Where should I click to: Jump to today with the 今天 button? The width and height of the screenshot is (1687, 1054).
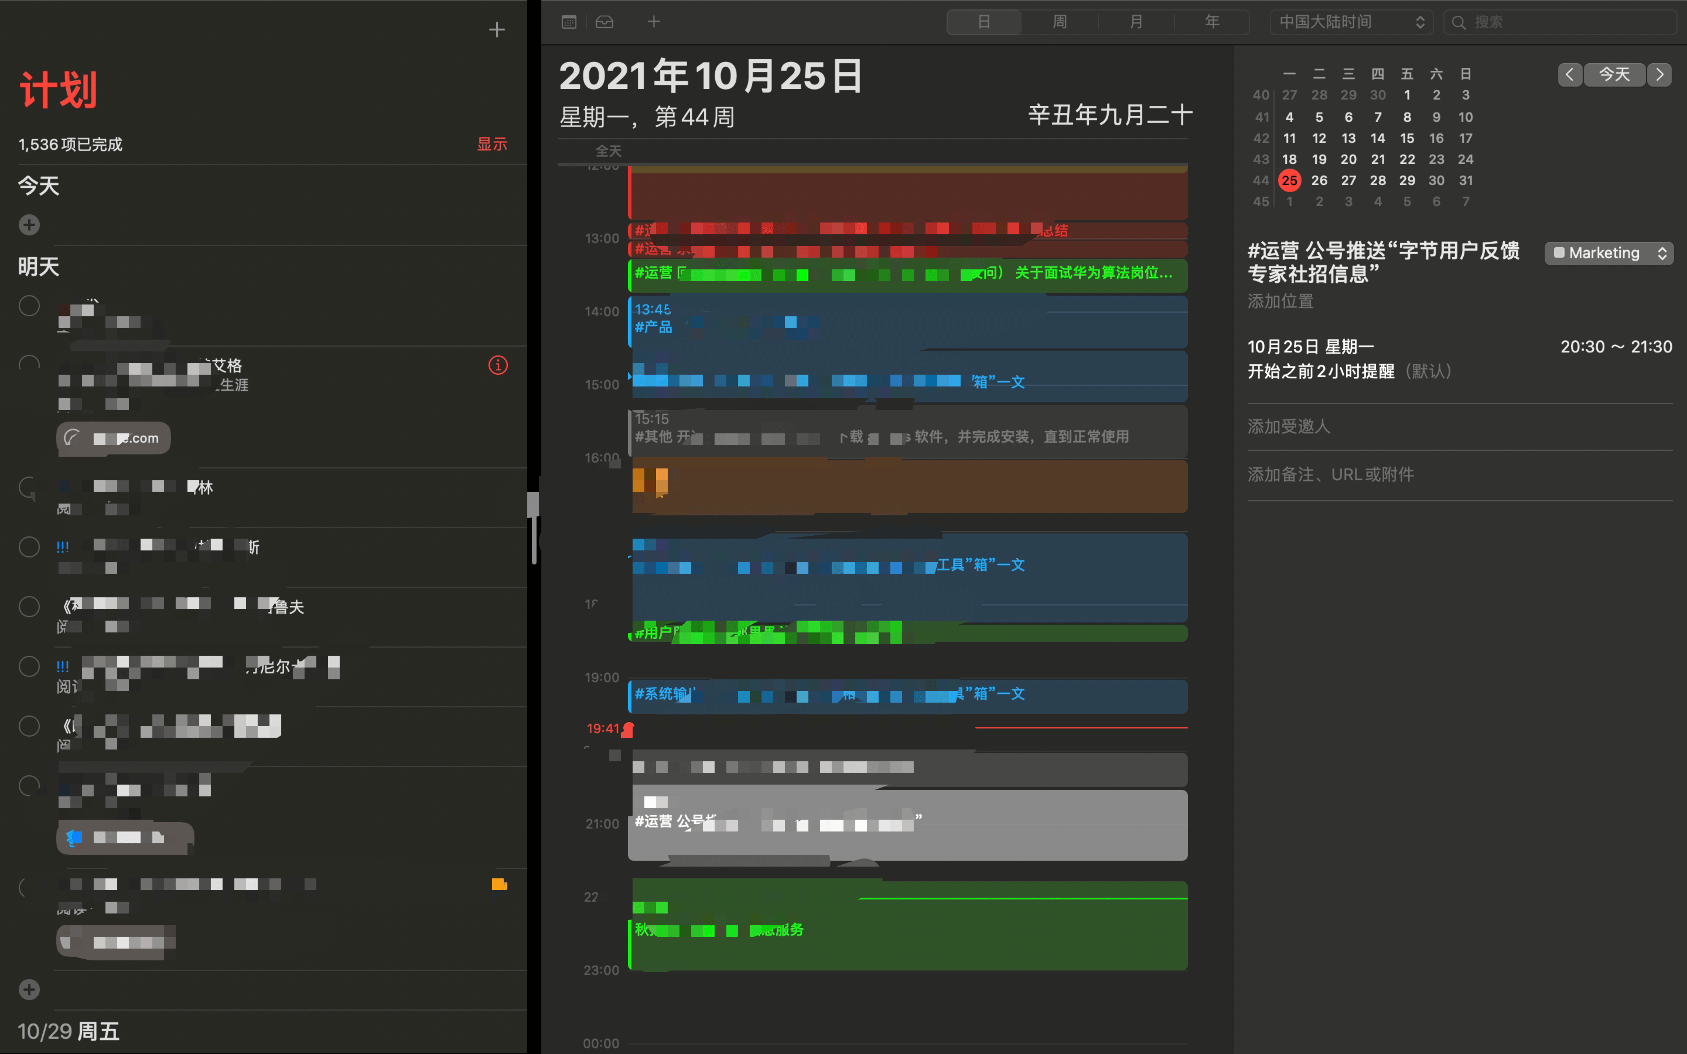click(x=1614, y=74)
